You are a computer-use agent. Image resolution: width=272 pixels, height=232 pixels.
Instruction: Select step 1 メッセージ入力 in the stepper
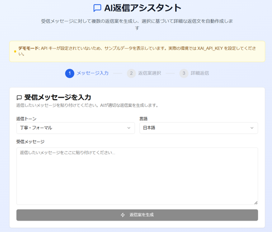[x=87, y=73]
